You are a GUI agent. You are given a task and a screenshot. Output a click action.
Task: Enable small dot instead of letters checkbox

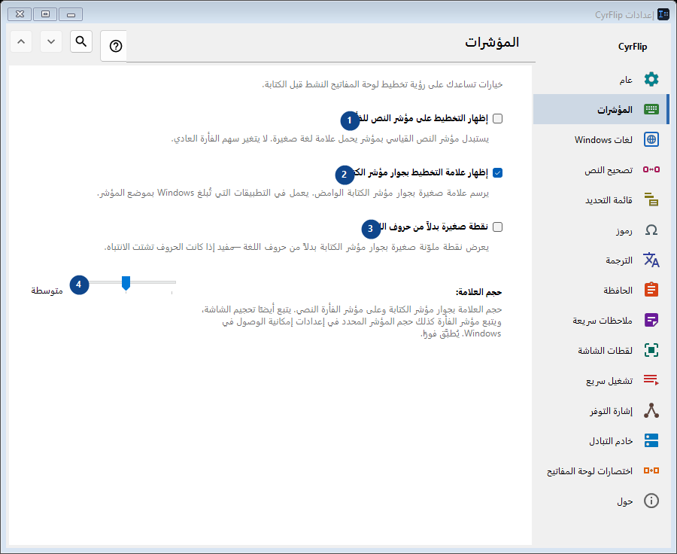(497, 227)
